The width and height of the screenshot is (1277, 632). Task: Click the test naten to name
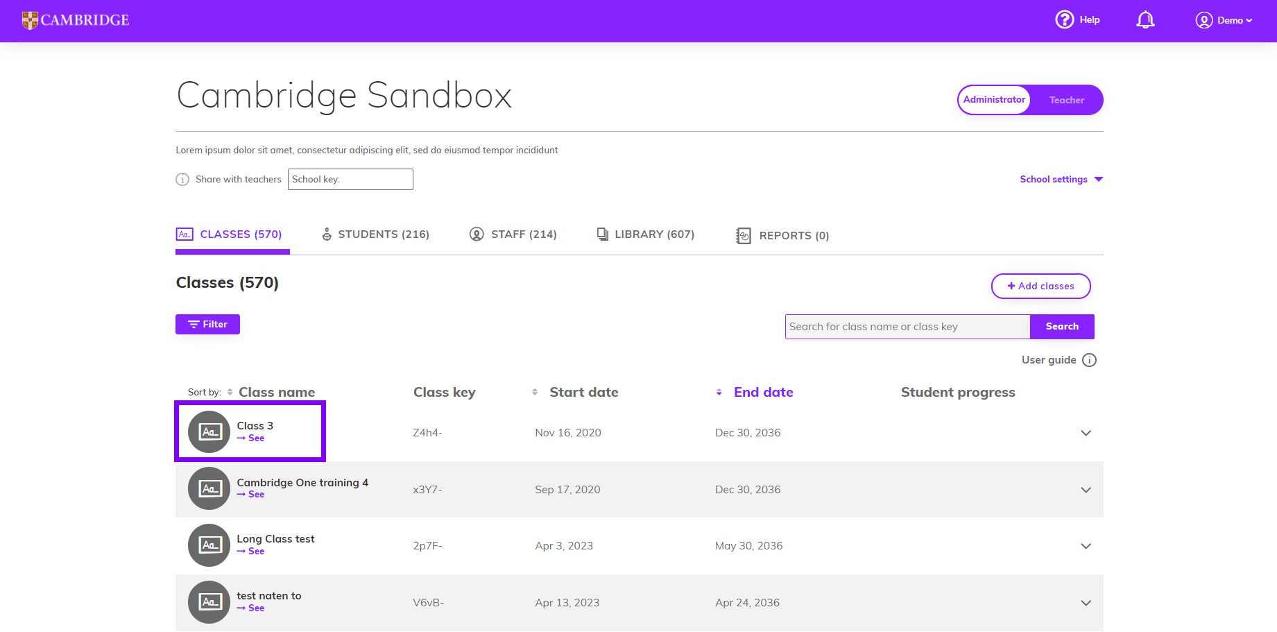269,596
